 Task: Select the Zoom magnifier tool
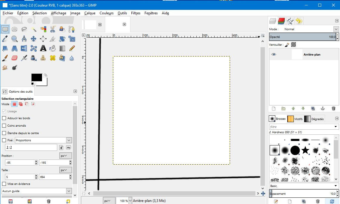pyautogui.click(x=15, y=39)
